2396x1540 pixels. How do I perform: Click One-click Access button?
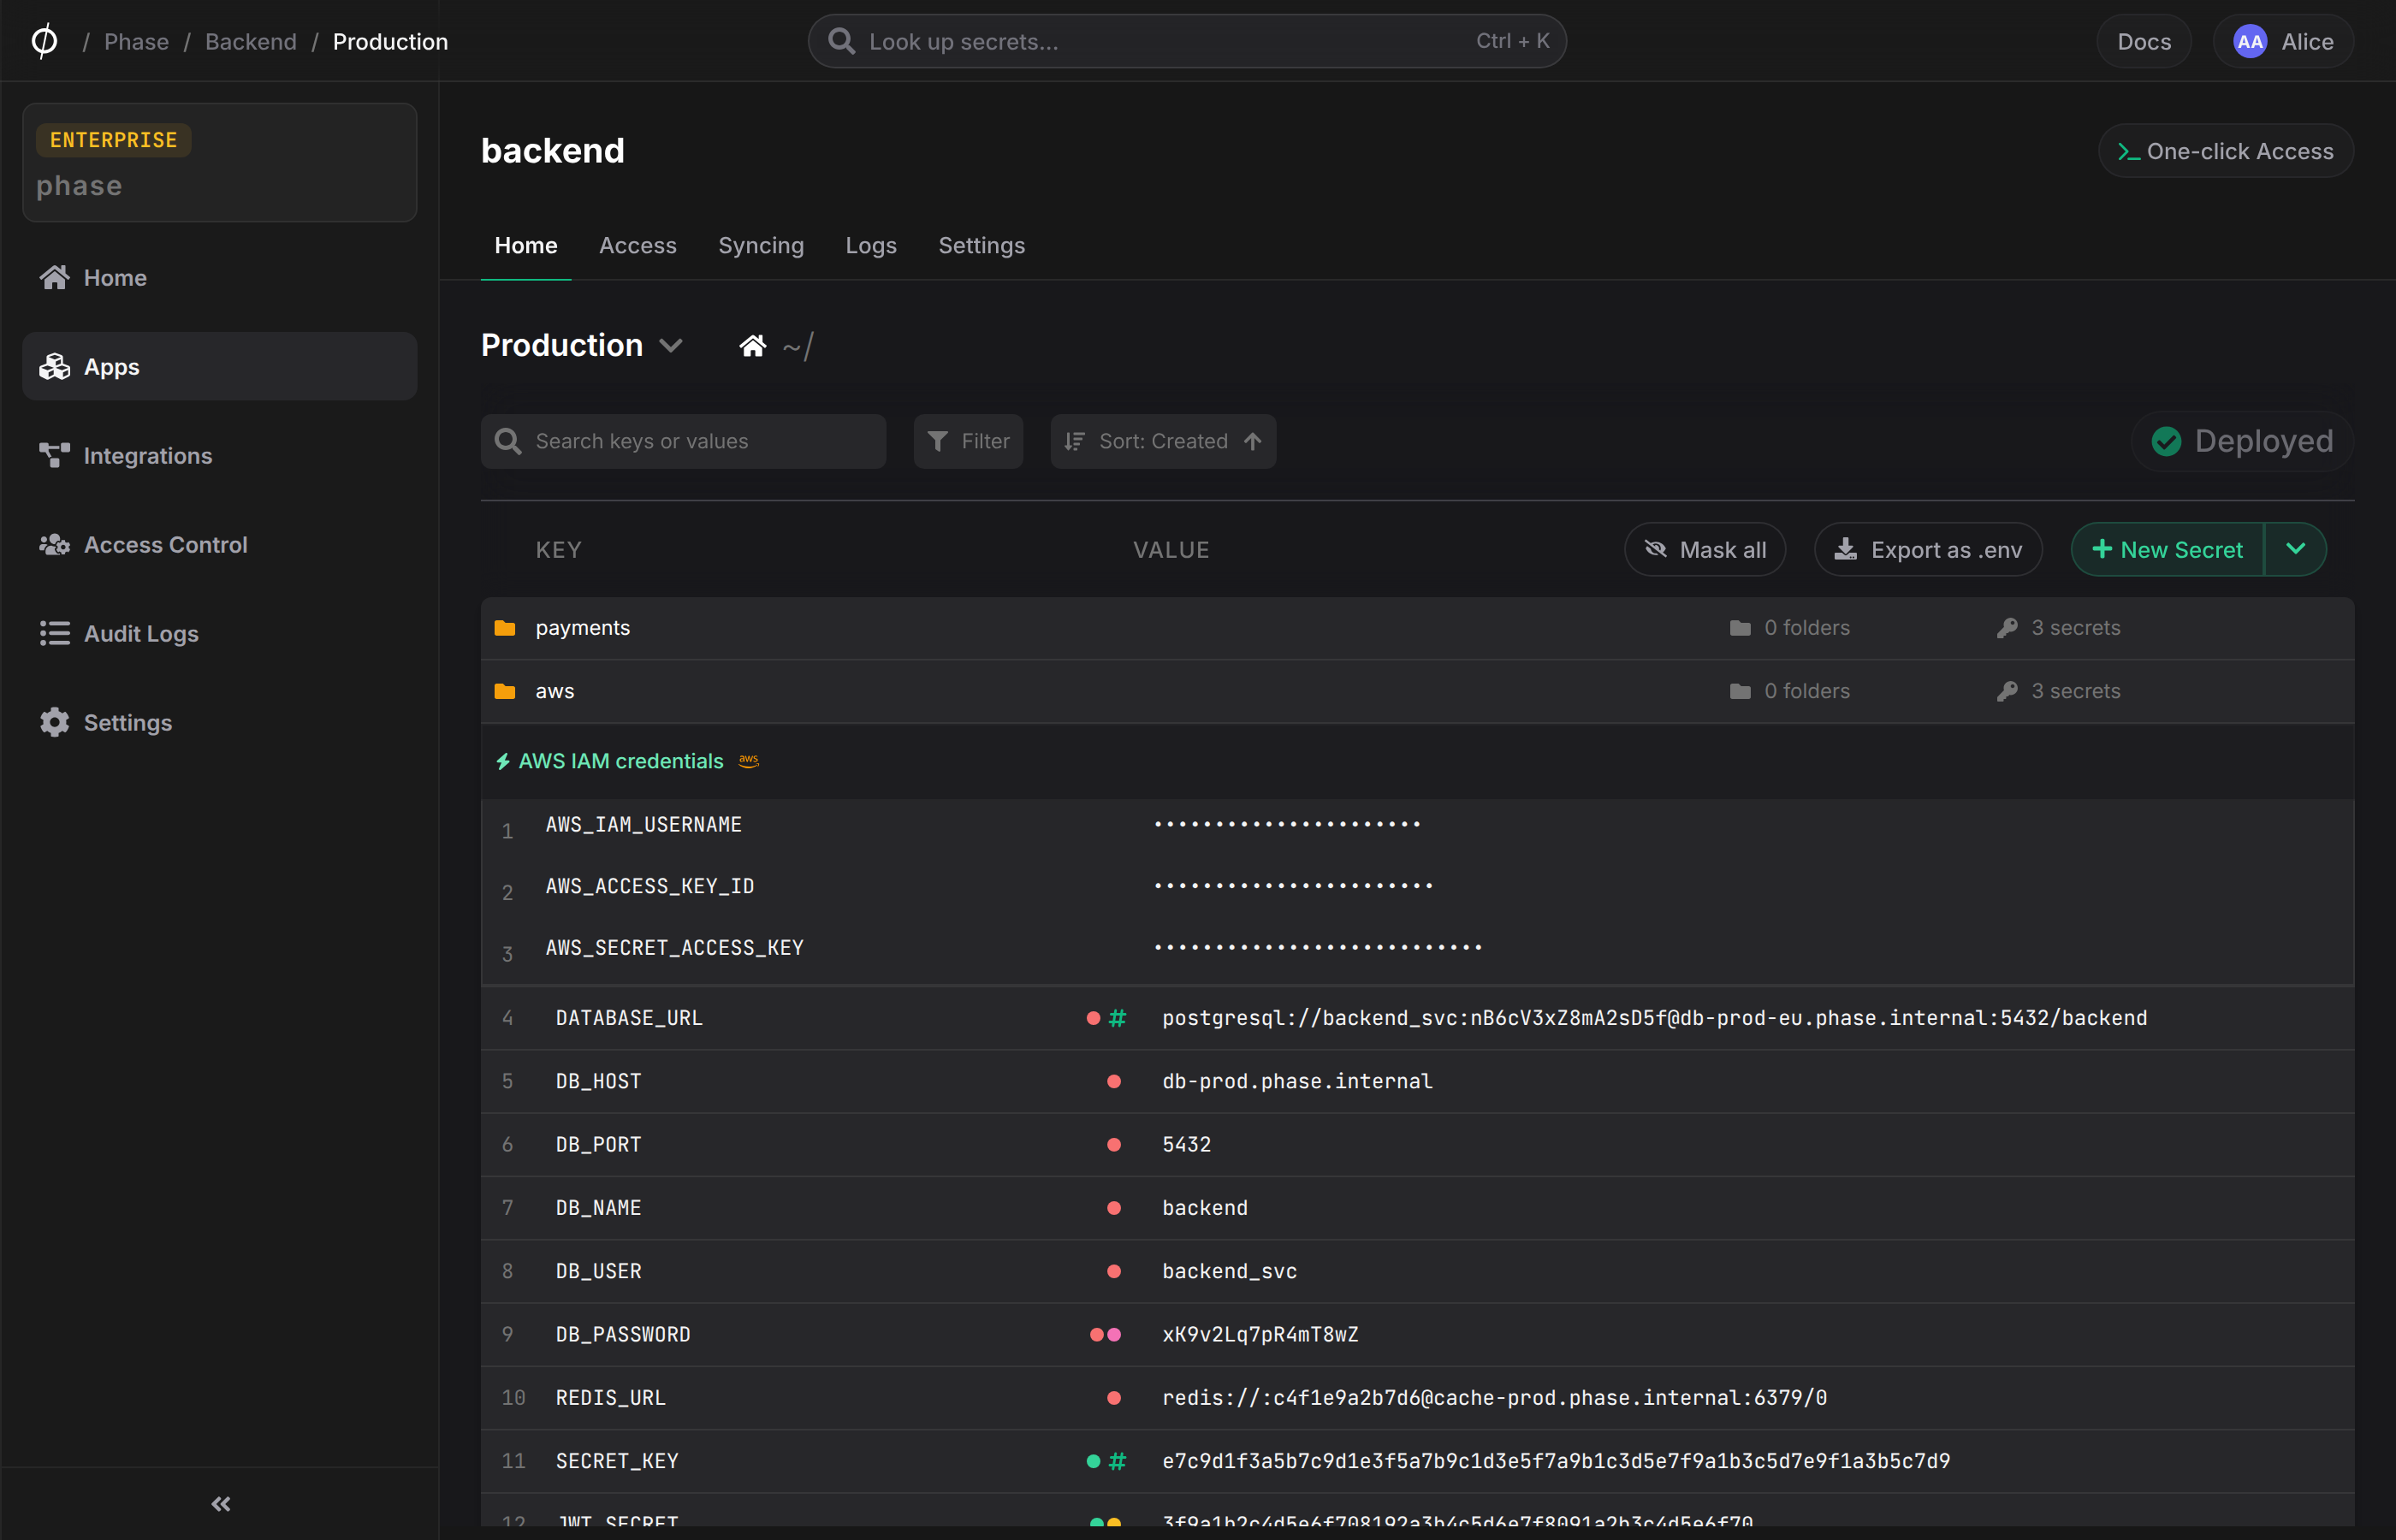[2226, 151]
